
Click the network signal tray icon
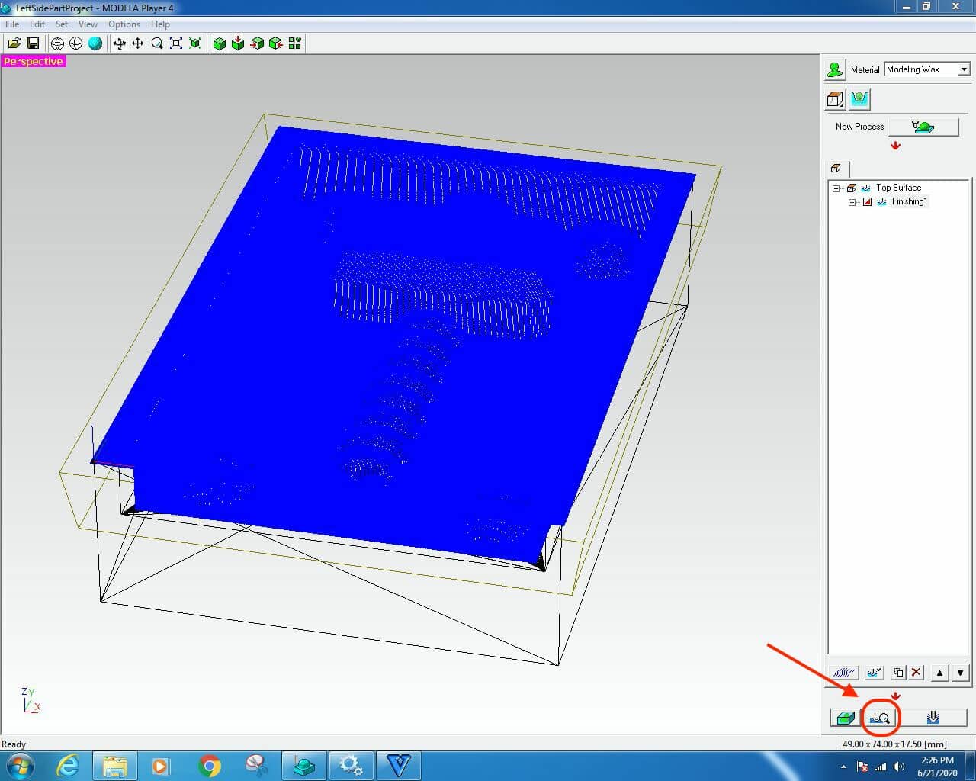(x=881, y=767)
